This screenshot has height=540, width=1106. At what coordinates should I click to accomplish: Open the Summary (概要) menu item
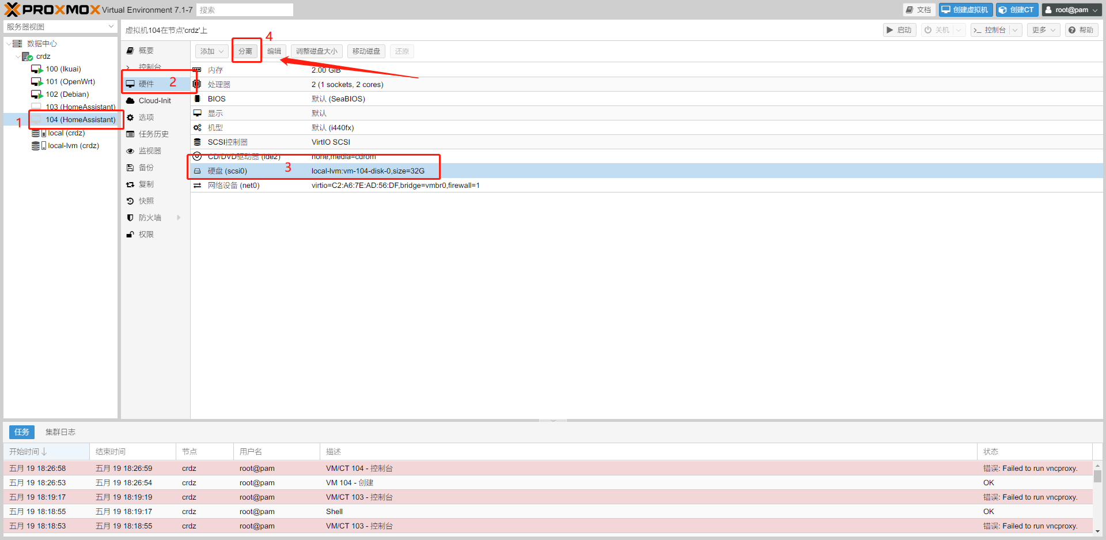[146, 51]
